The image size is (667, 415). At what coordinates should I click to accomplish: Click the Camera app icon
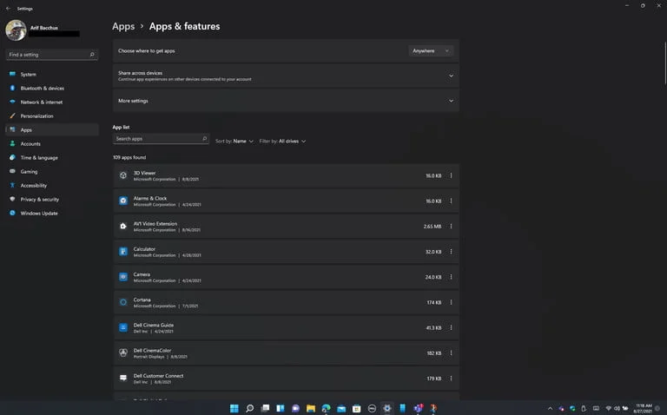click(123, 277)
